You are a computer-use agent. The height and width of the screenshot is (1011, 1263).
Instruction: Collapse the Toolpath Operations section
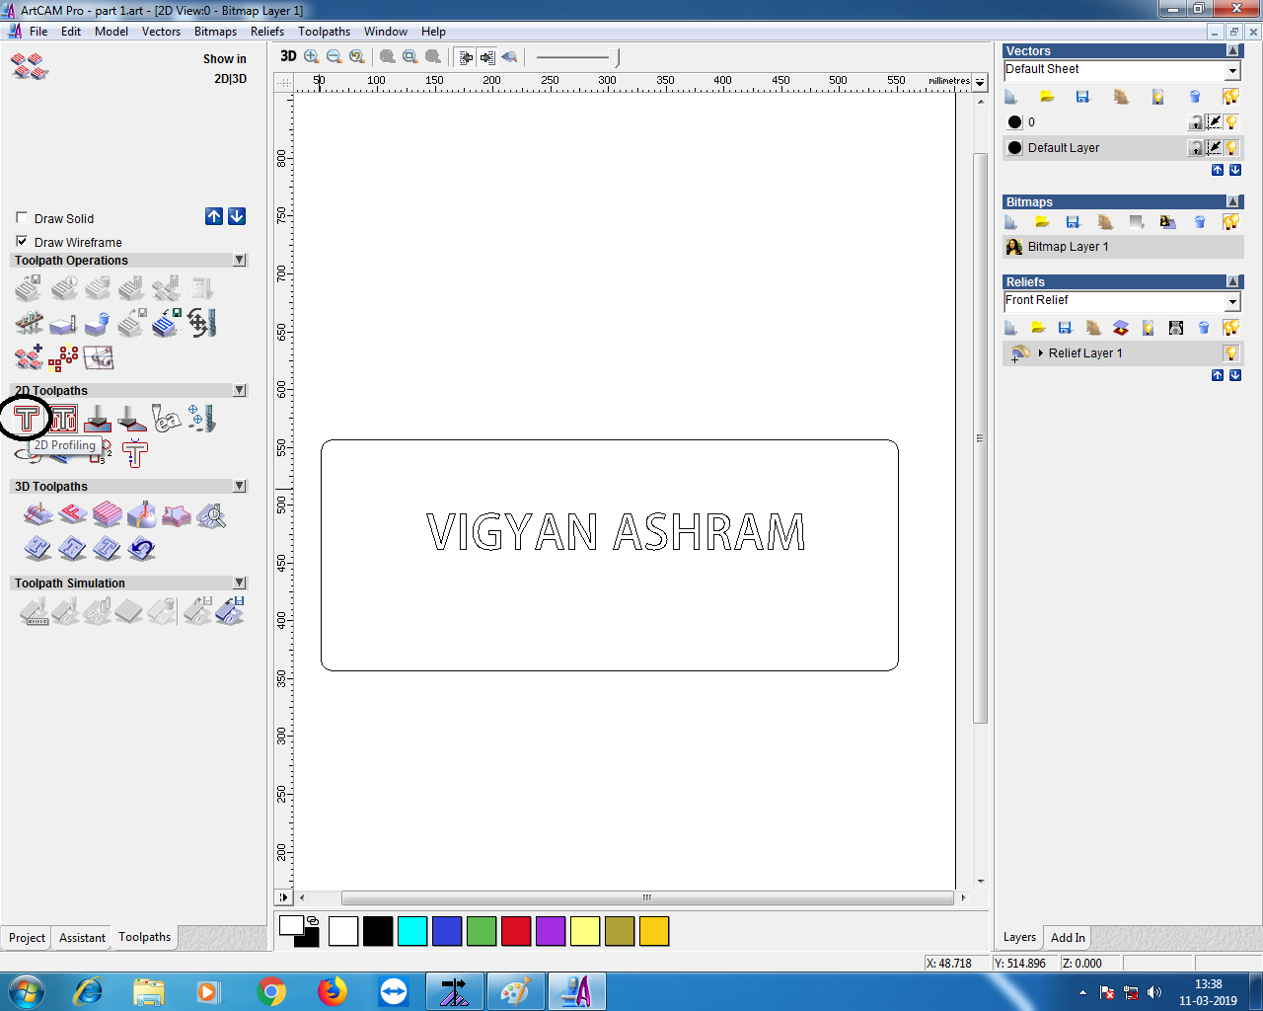[240, 260]
